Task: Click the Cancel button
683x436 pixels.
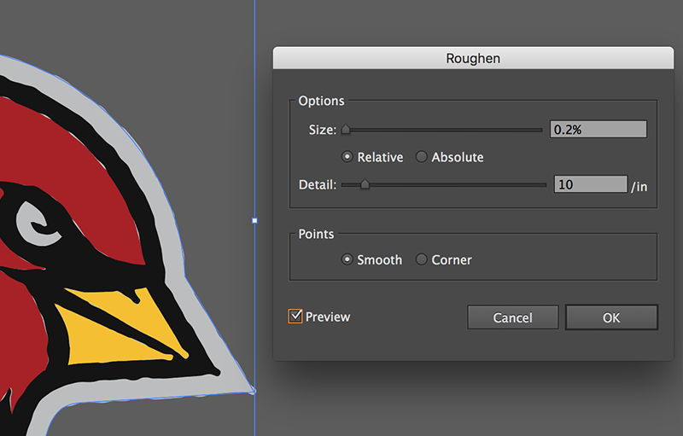Action: (513, 317)
